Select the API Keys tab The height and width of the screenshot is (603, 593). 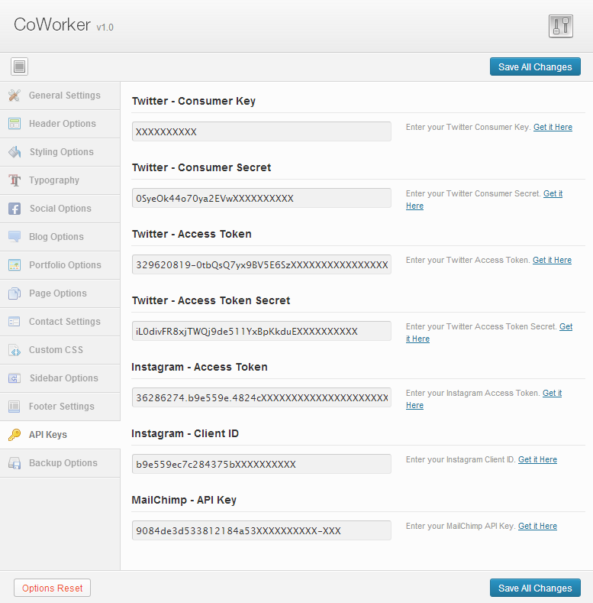(x=60, y=435)
